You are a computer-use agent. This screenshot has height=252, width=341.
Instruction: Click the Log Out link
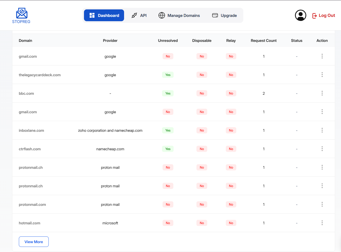pyautogui.click(x=324, y=15)
